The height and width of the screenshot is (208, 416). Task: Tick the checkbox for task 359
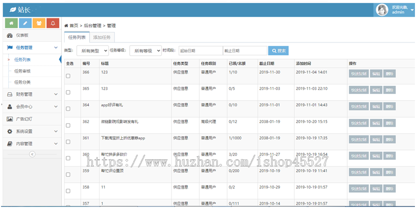click(68, 174)
